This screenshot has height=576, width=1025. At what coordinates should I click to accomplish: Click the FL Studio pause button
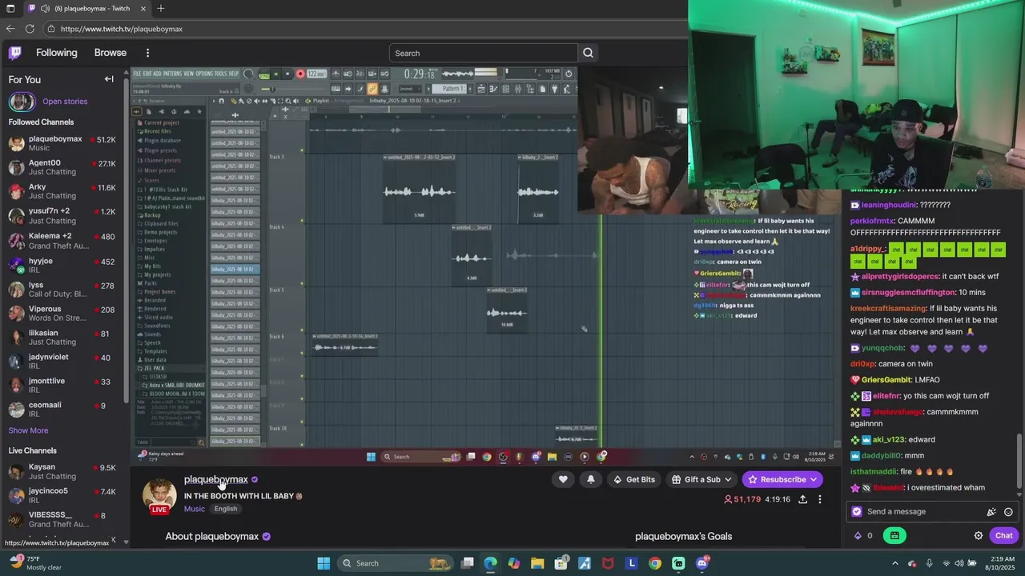point(275,74)
